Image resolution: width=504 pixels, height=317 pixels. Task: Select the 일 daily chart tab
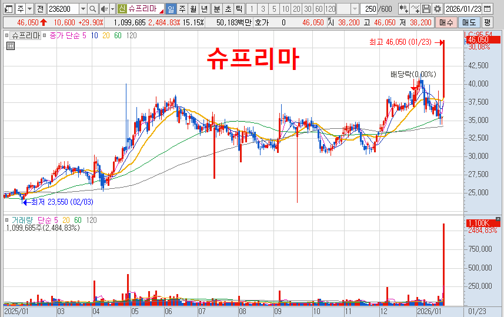[x=171, y=9]
